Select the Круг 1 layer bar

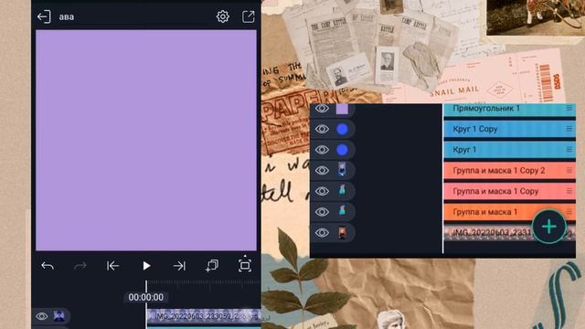(510, 150)
